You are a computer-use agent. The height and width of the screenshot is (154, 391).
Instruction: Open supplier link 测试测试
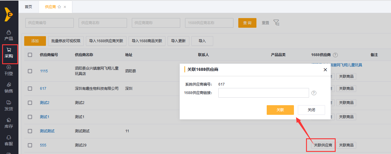click(x=47, y=131)
